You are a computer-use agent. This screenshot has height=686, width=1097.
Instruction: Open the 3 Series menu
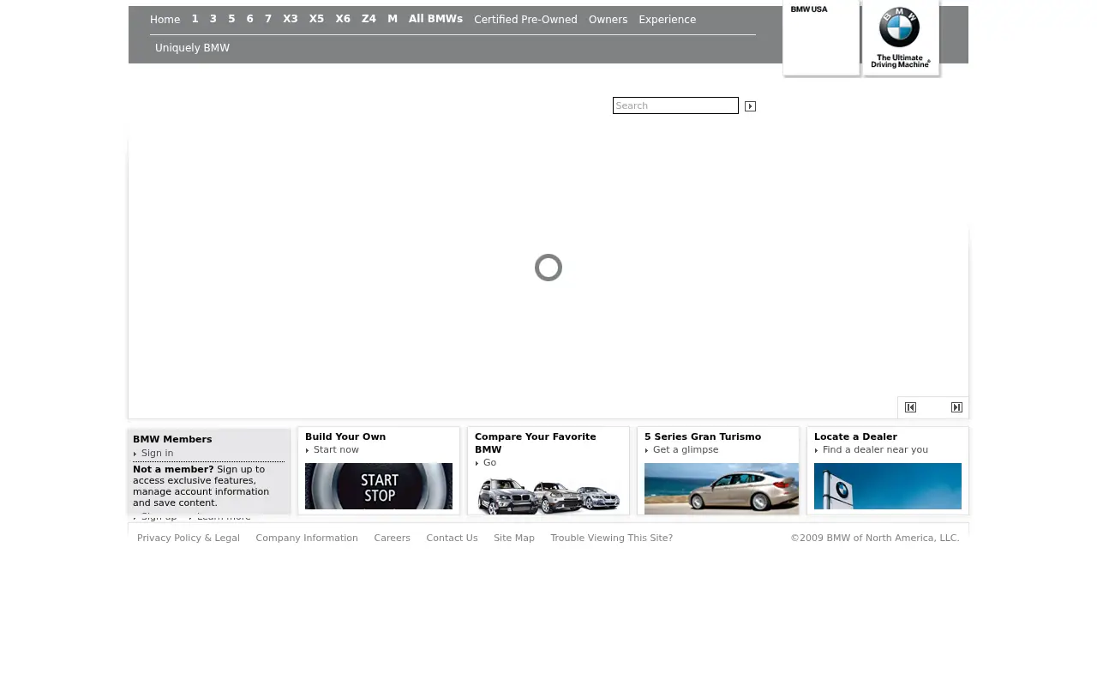click(x=213, y=19)
